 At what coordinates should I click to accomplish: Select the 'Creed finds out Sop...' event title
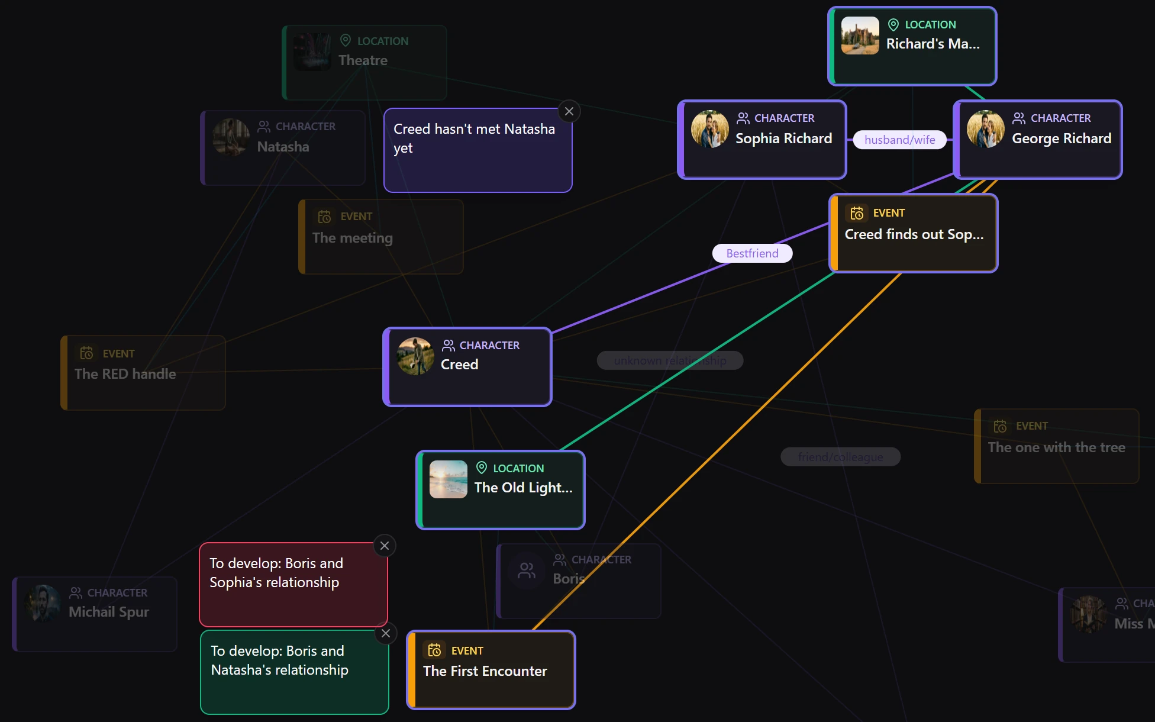coord(914,234)
